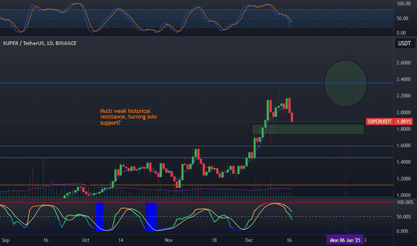
Task: Click the 2.4000 price axis label
Action: point(404,79)
